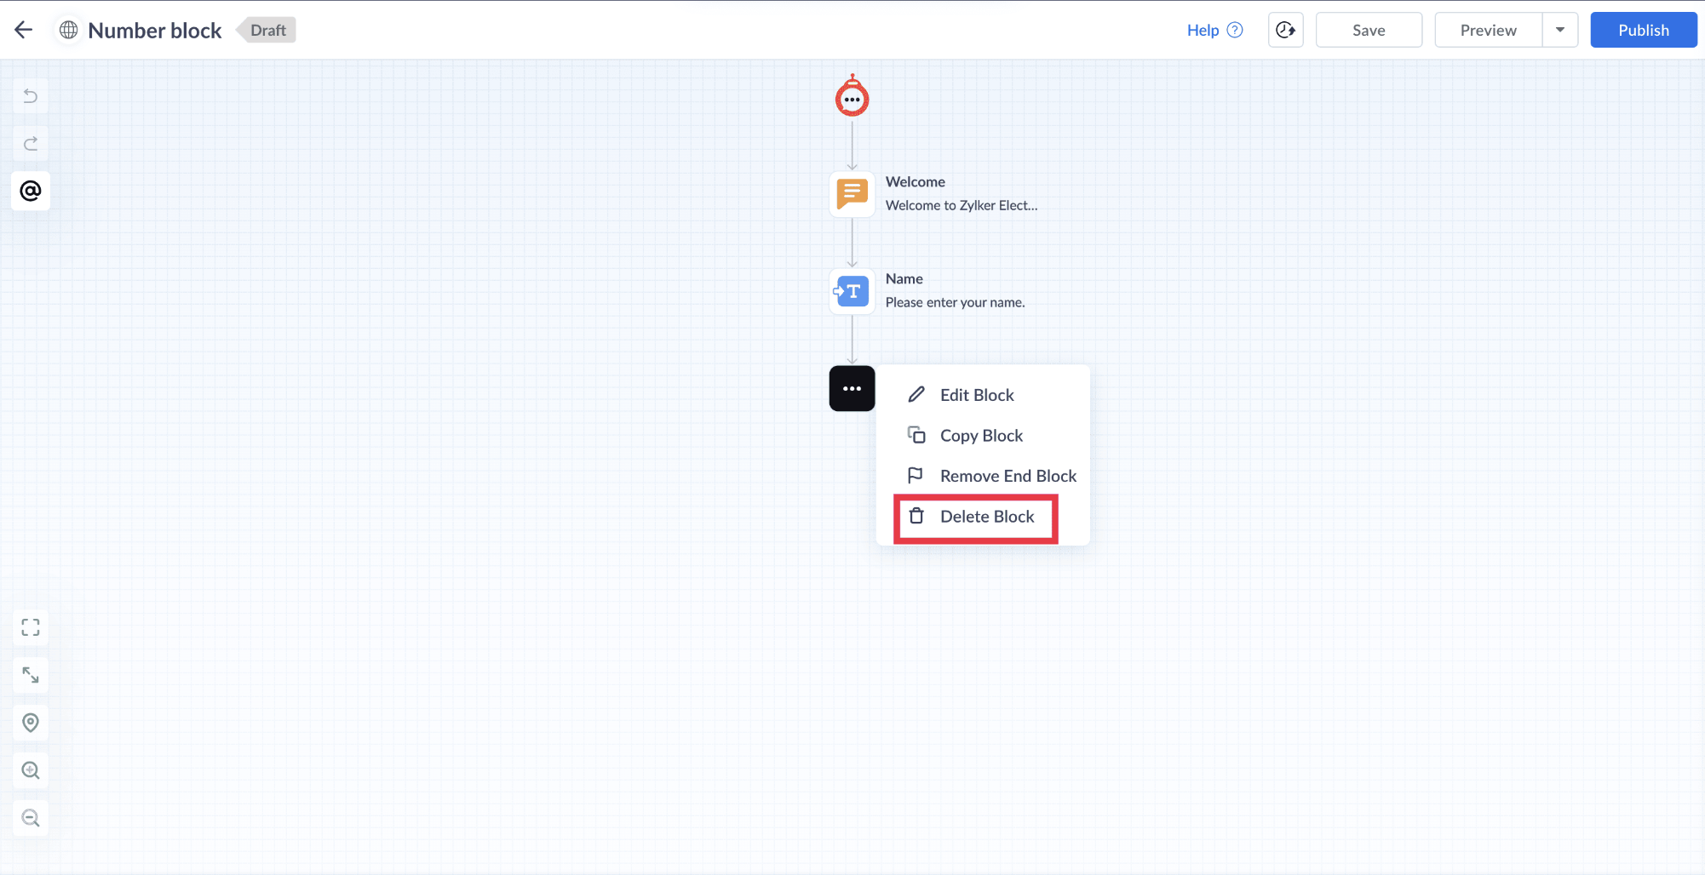
Task: Choose Copy Block from the context menu
Action: 983,435
